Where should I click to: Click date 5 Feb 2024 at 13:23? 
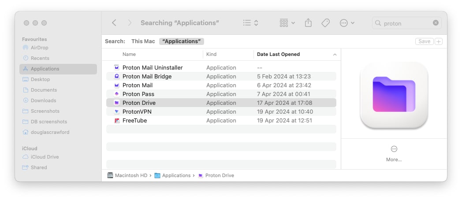pyautogui.click(x=284, y=76)
